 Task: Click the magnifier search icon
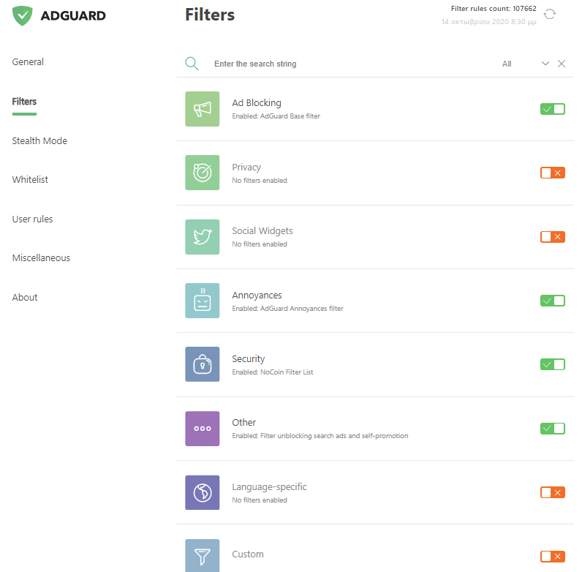(x=192, y=64)
